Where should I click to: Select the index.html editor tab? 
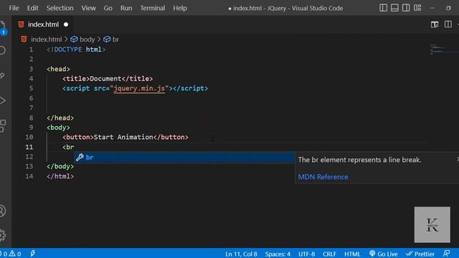43,24
